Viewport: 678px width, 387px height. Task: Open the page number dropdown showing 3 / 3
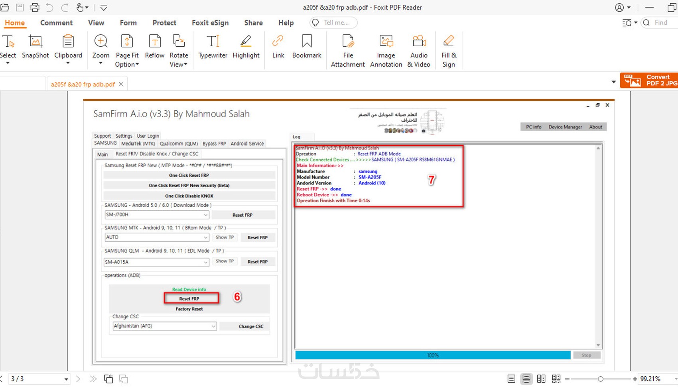click(66, 379)
